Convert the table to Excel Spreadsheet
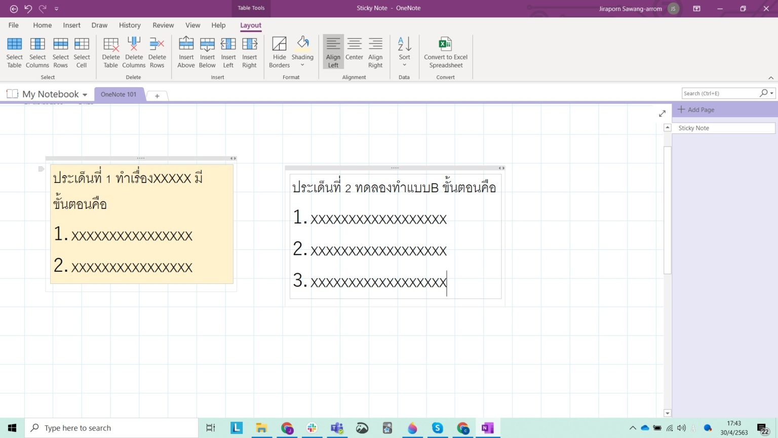 [445, 52]
